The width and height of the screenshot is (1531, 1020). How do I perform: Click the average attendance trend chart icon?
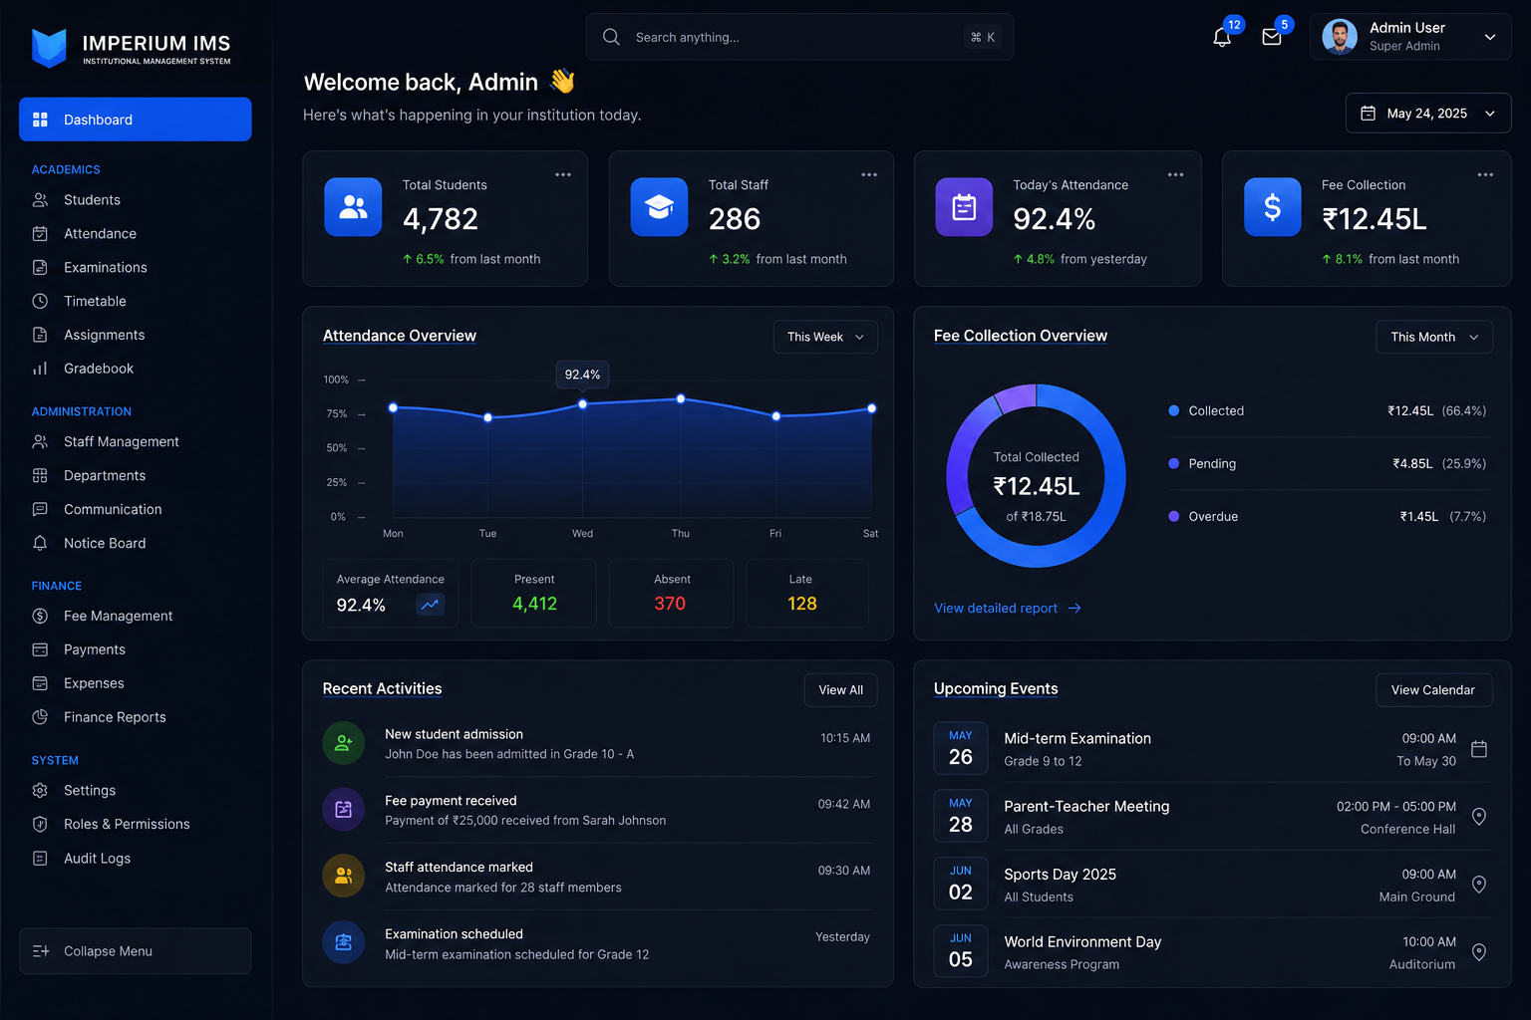point(430,605)
